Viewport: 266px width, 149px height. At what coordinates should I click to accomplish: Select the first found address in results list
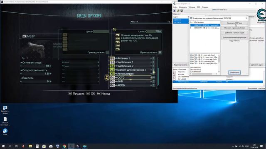181,20
